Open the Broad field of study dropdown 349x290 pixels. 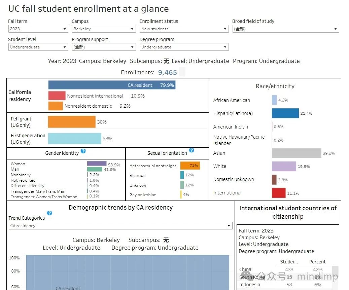coord(286,29)
